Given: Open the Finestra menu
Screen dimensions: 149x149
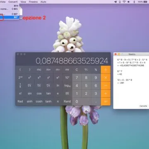Looking at the screenshot, I should coord(33,2).
